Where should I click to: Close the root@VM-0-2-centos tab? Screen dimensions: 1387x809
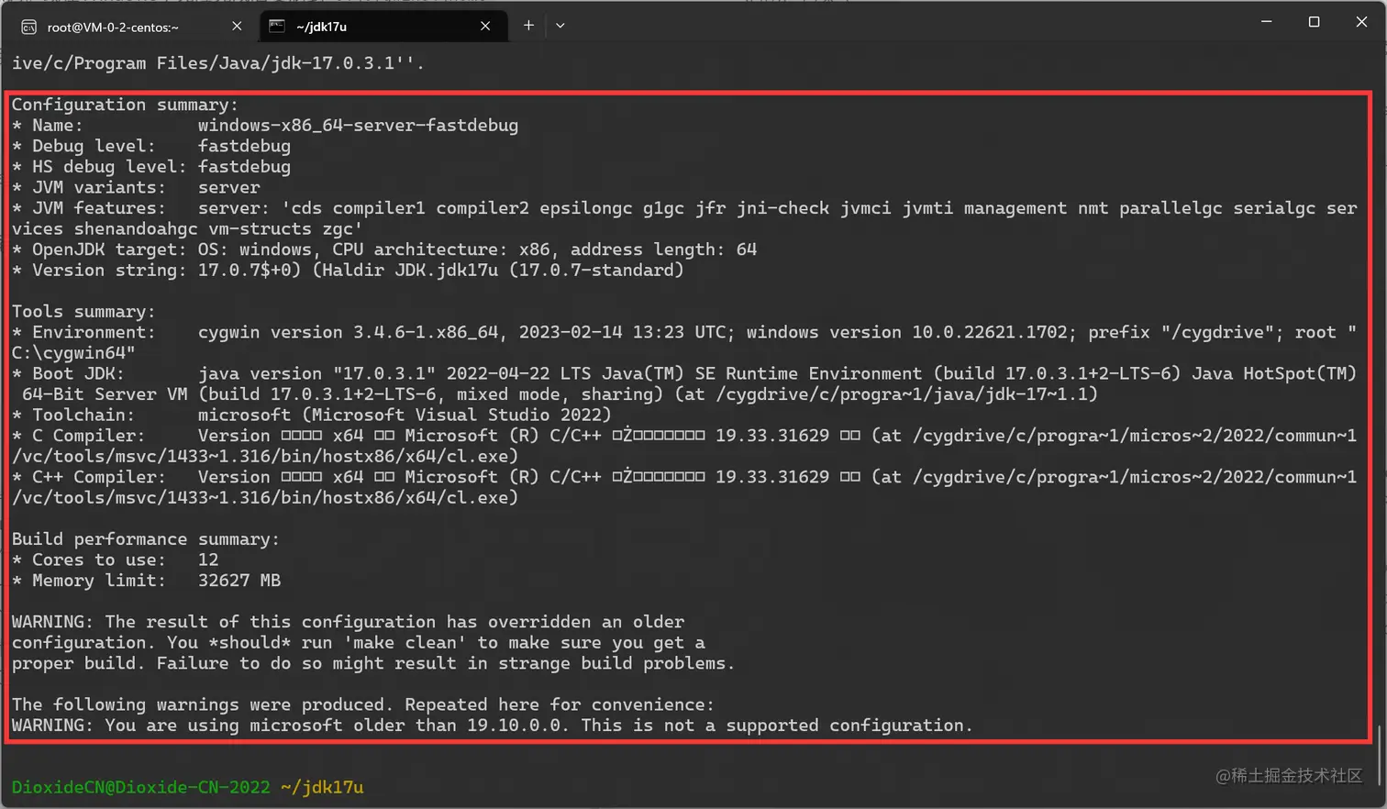(236, 26)
